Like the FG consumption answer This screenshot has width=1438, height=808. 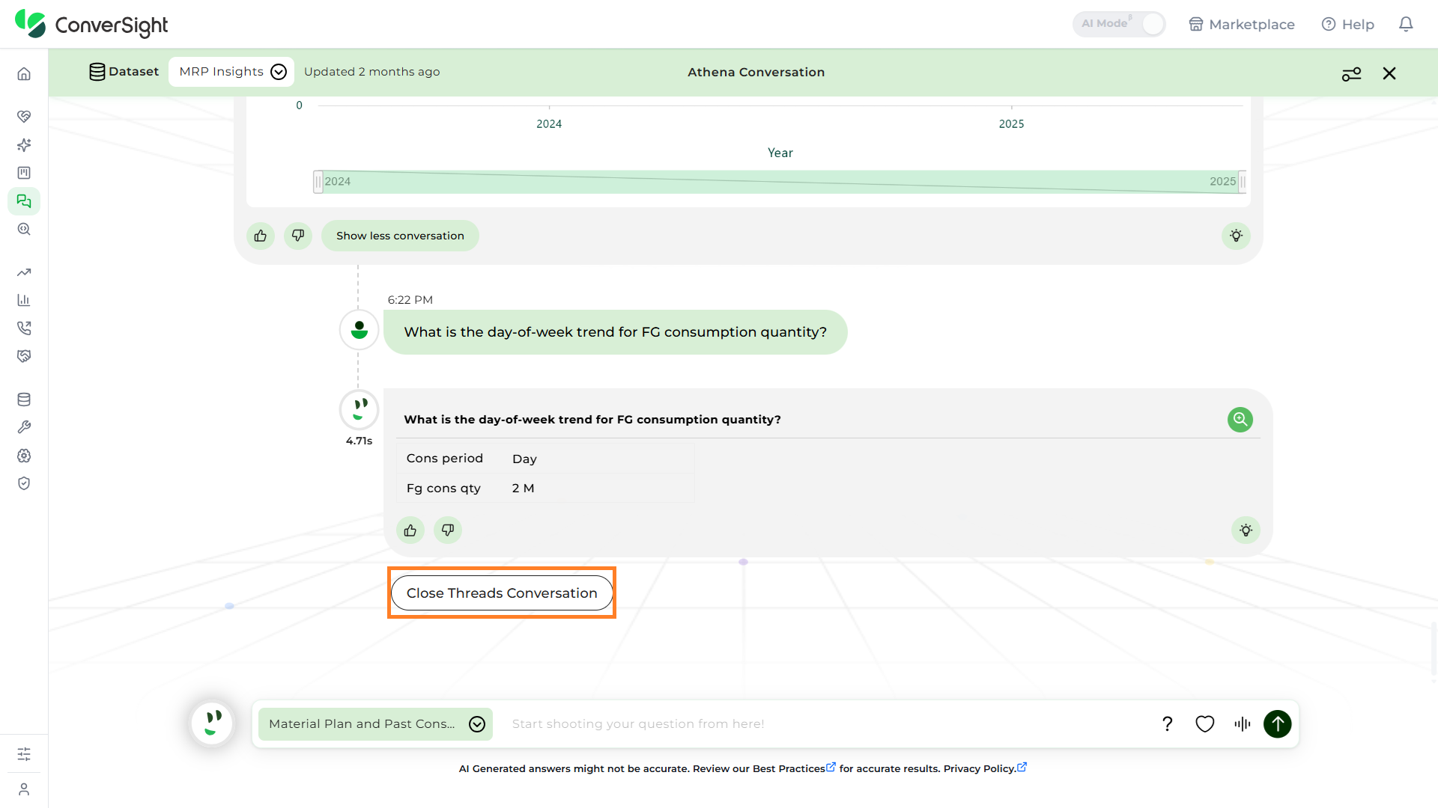click(410, 530)
